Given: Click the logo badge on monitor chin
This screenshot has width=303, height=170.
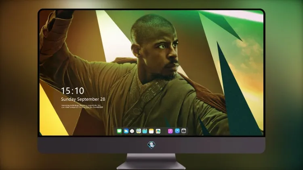Looking at the screenshot, I should [151, 145].
